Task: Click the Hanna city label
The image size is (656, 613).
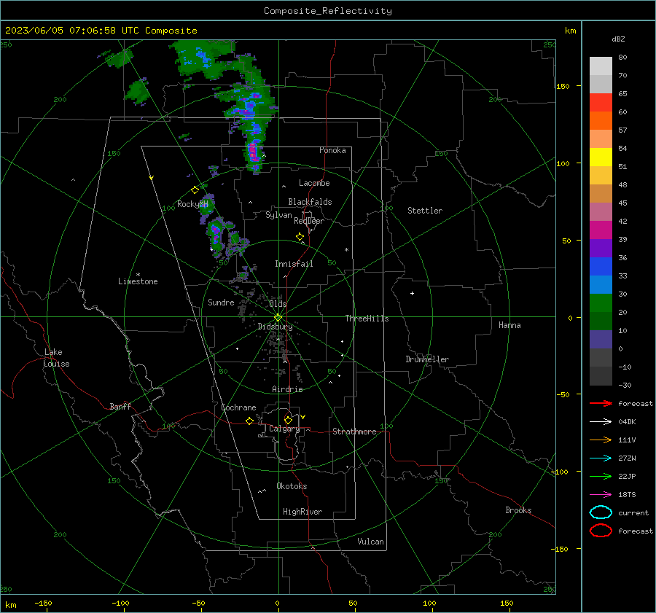Action: point(509,325)
